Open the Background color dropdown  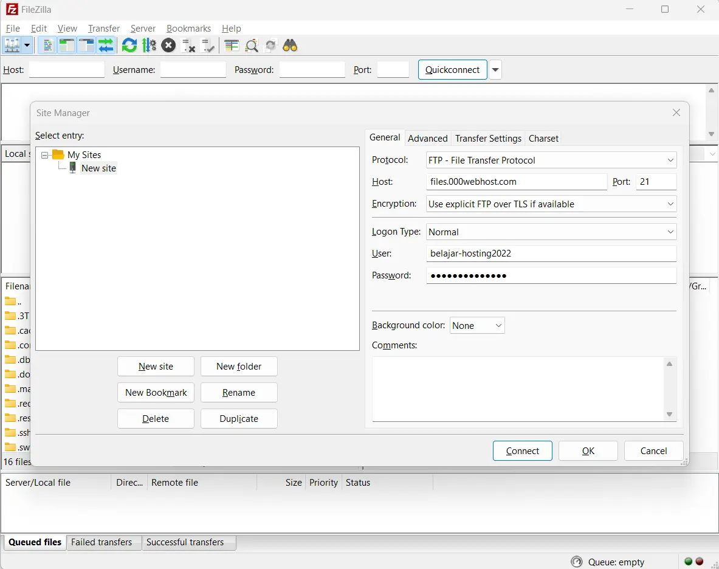477,326
